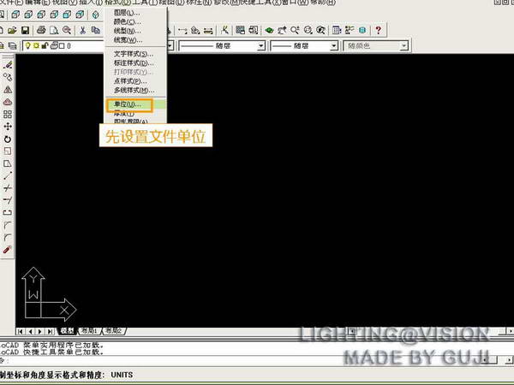Select the Erase tool in Modify toolbar
The image size is (514, 385).
8,65
